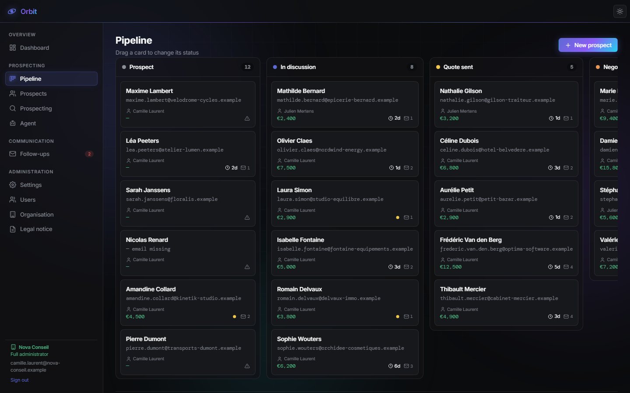630x393 pixels.
Task: Click Aurélie Petit's name
Action: point(457,190)
